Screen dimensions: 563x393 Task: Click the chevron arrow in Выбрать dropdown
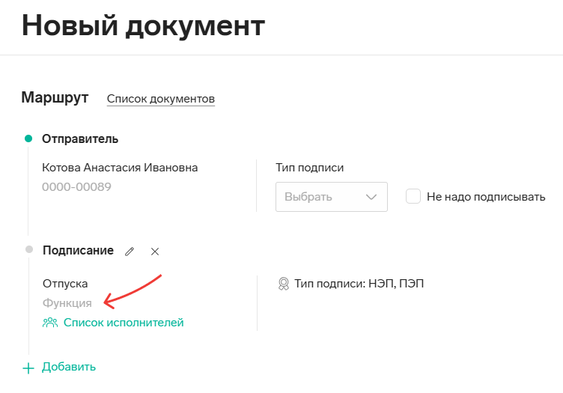[371, 197]
